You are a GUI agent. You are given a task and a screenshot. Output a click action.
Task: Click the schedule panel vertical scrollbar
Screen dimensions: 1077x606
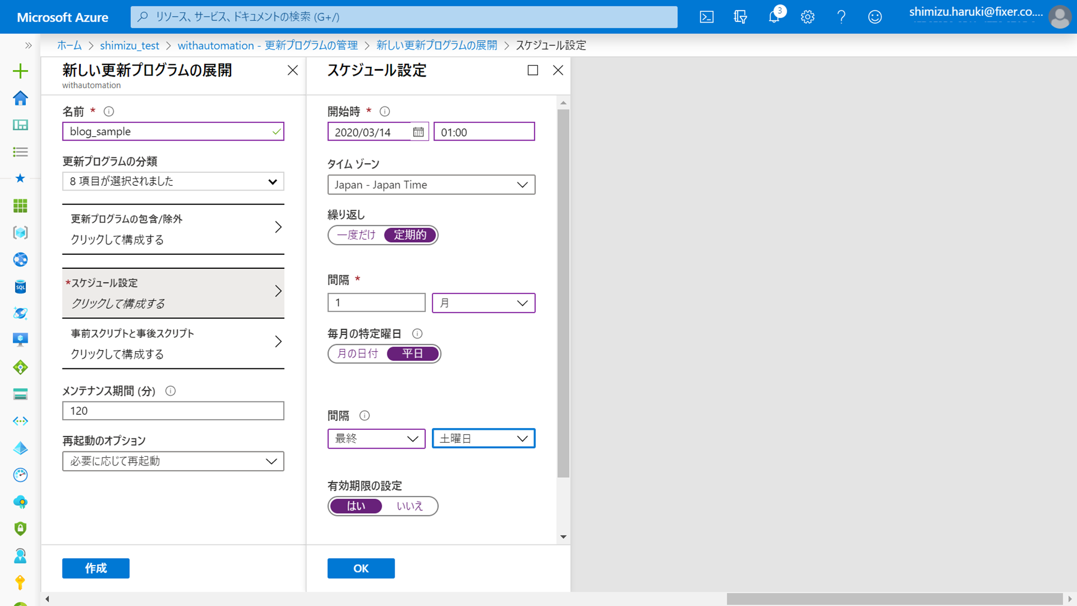(563, 294)
